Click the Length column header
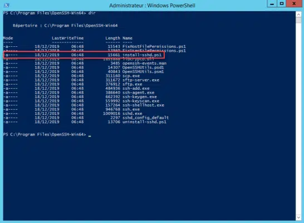The height and width of the screenshot is (223, 304). pos(112,38)
